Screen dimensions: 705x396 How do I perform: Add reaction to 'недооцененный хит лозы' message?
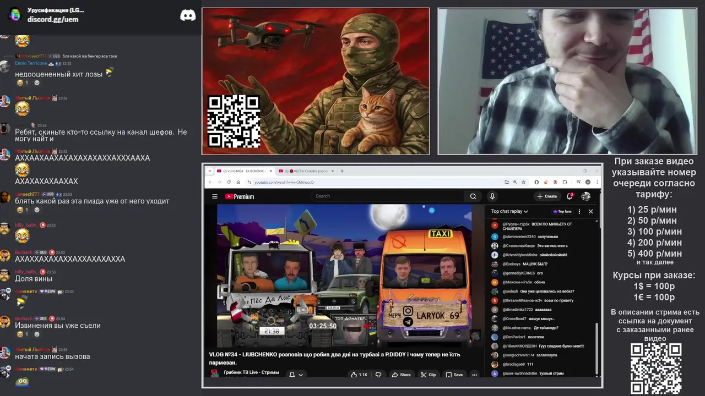[x=37, y=82]
